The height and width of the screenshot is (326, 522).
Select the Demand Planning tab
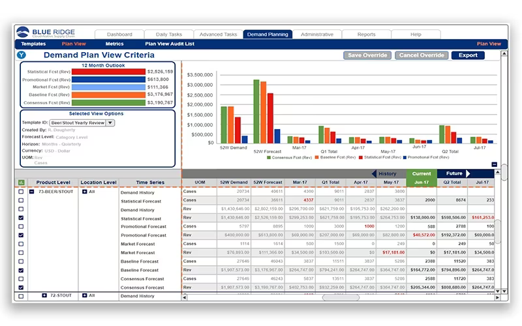pos(268,35)
